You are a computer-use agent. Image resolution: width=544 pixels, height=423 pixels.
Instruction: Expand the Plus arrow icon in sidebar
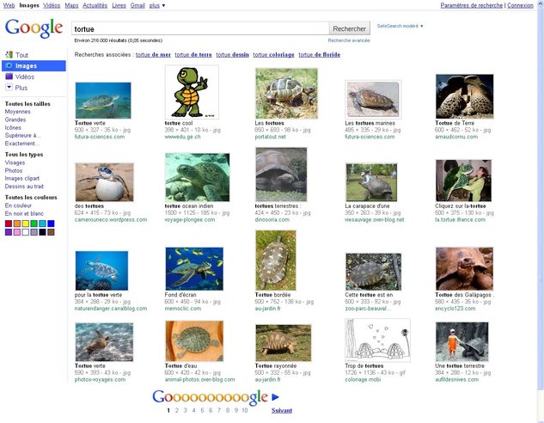(x=9, y=88)
